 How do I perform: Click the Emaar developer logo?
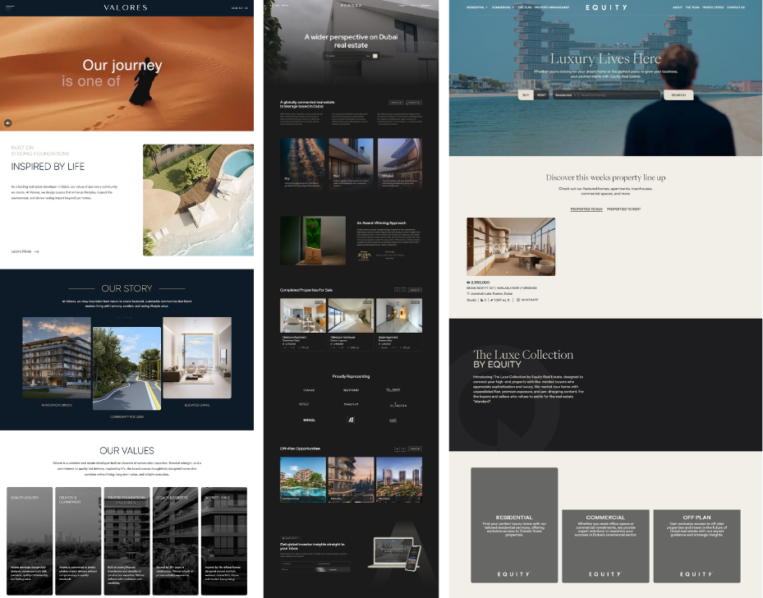coord(309,390)
